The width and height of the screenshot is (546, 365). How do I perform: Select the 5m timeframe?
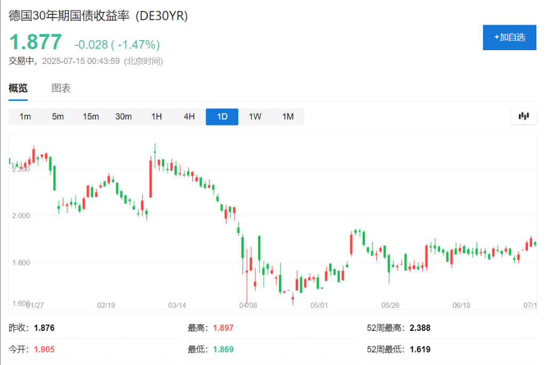(x=58, y=116)
